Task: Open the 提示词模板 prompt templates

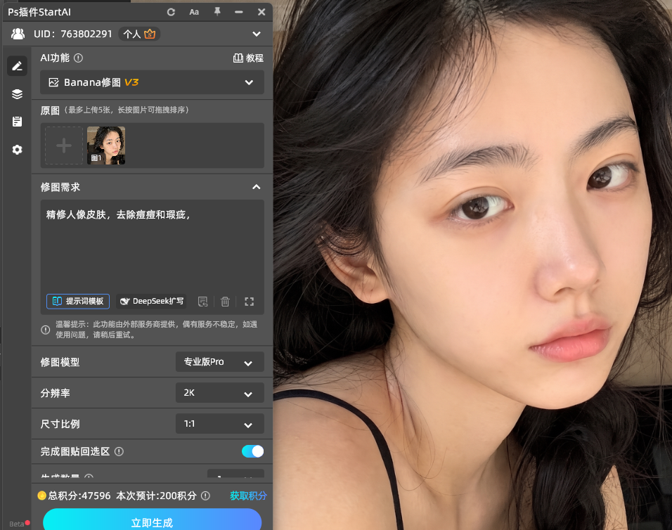Action: tap(78, 302)
